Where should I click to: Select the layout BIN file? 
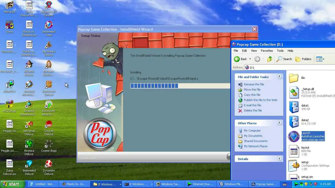[300, 151]
